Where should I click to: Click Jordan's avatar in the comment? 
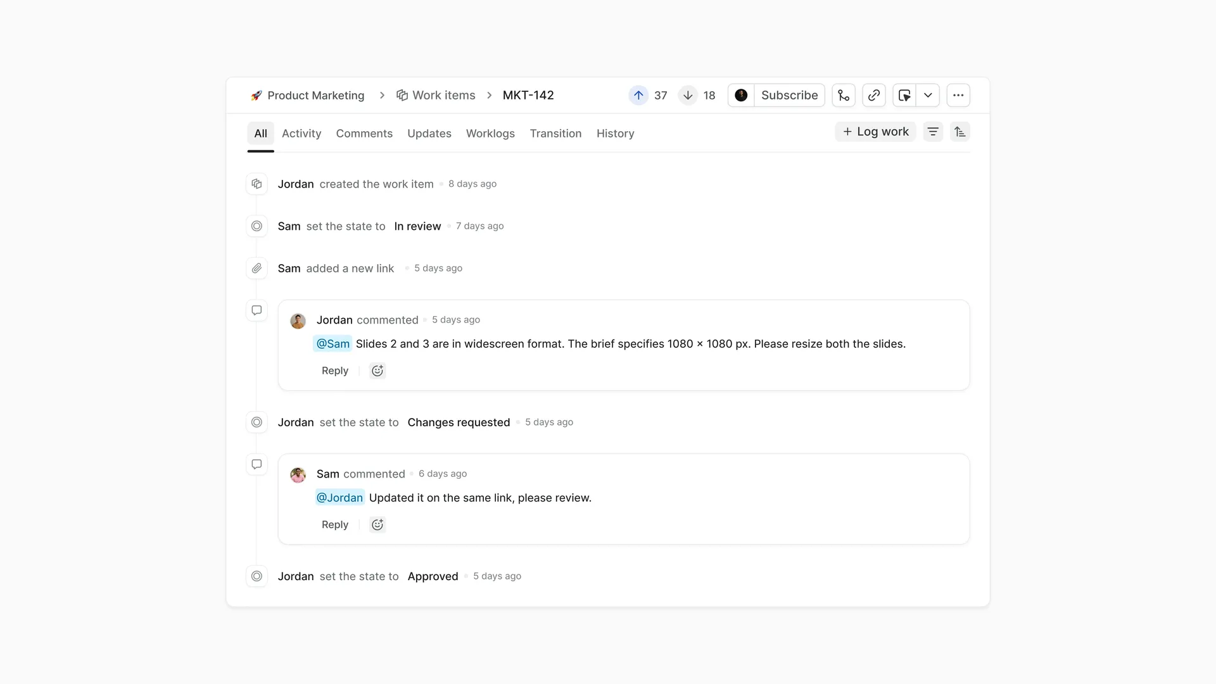click(x=298, y=320)
